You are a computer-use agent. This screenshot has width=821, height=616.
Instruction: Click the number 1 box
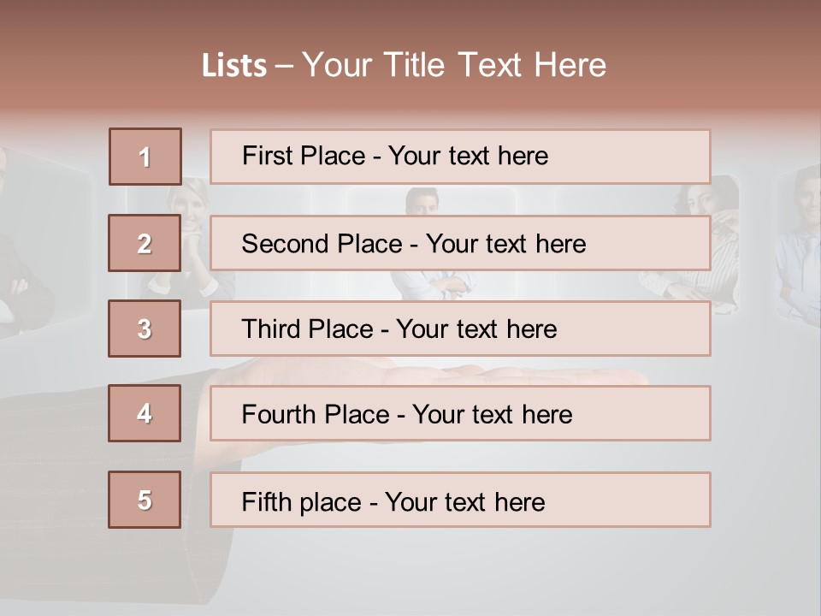click(145, 157)
